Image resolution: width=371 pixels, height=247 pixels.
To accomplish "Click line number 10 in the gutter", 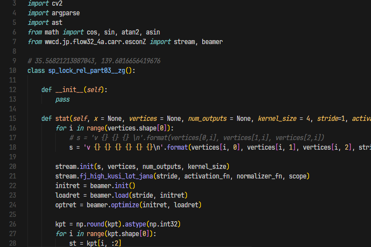I will pos(12,70).
